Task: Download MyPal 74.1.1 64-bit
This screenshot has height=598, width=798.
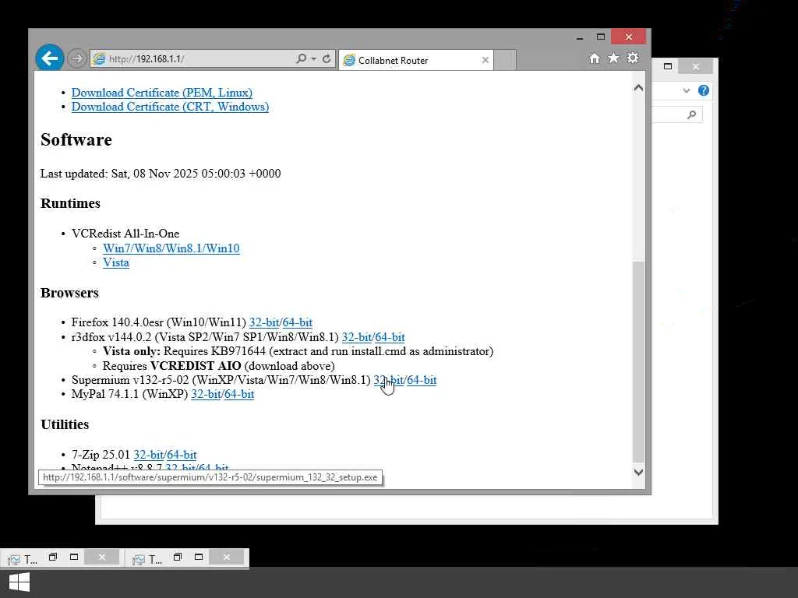Action: (x=239, y=394)
